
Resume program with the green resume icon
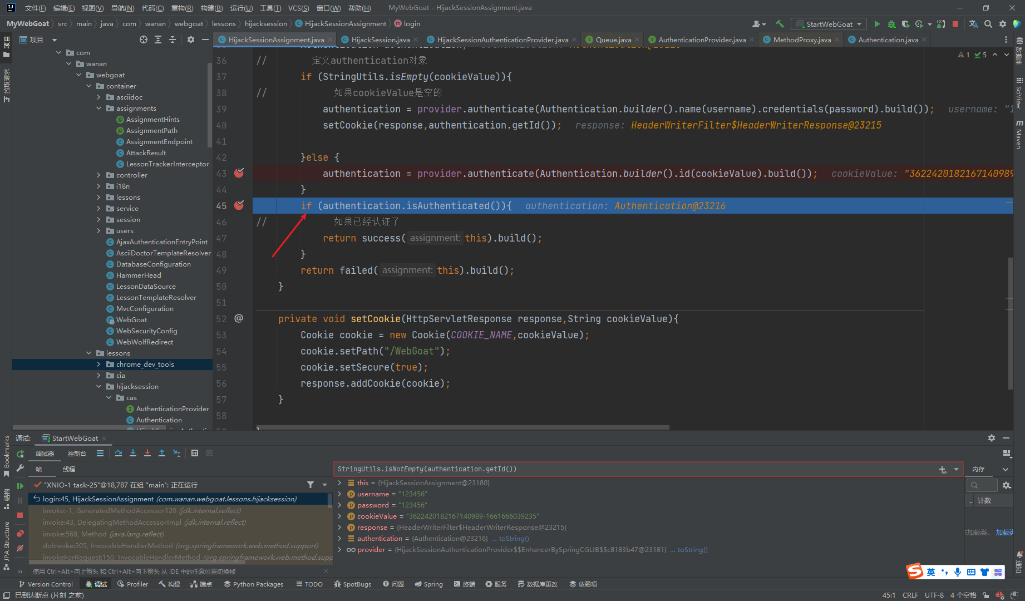click(x=20, y=485)
